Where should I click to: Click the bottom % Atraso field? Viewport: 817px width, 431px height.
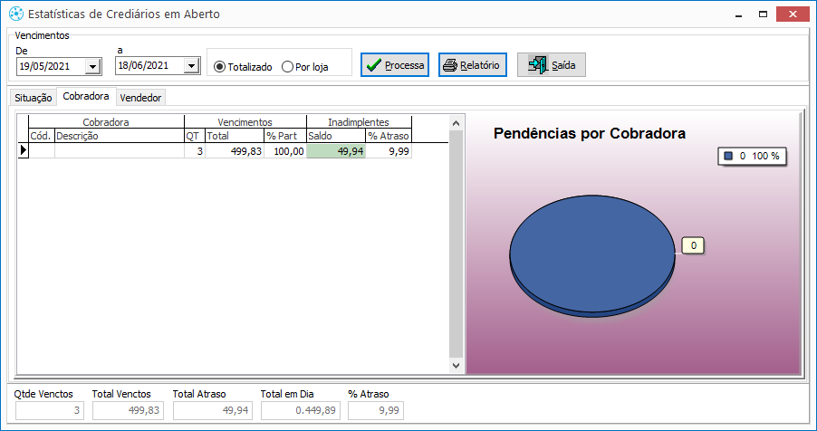coord(376,410)
